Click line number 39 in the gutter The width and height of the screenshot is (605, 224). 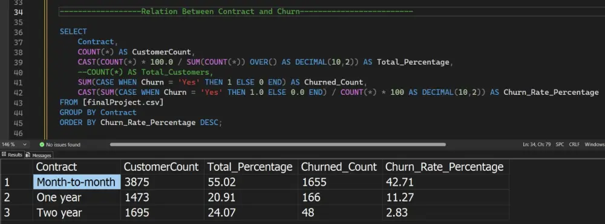pyautogui.click(x=18, y=62)
